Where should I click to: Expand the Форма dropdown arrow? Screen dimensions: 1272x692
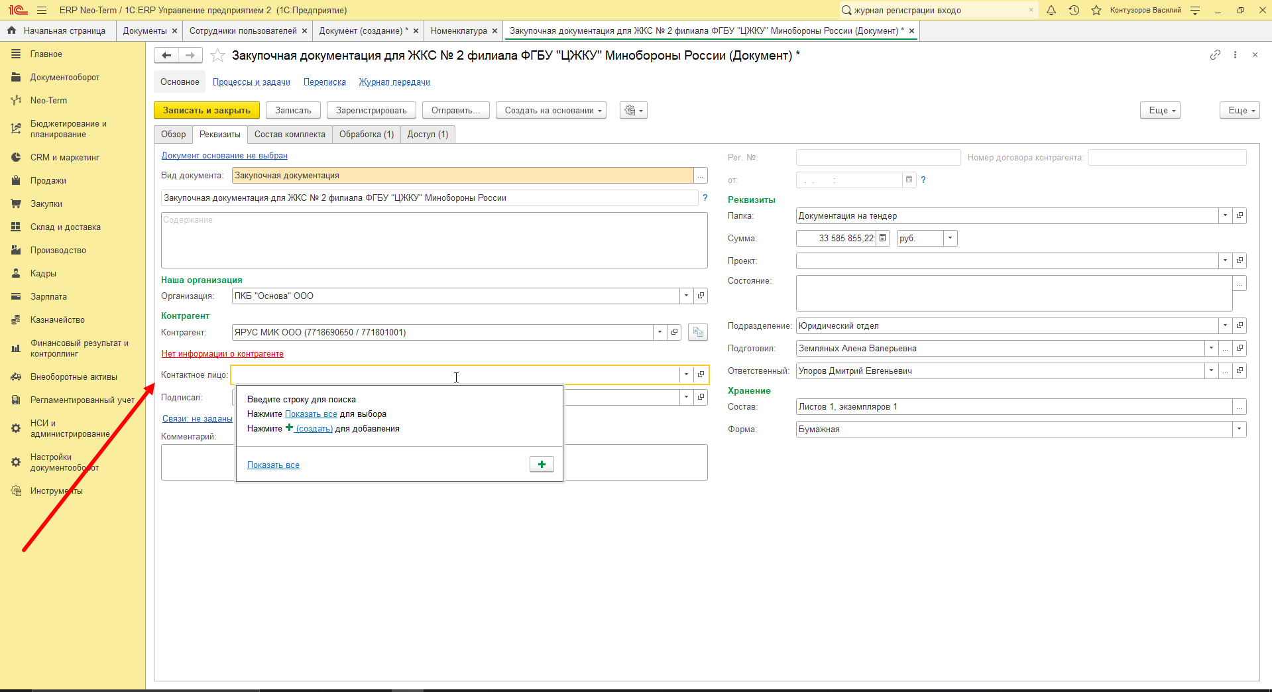[1240, 429]
